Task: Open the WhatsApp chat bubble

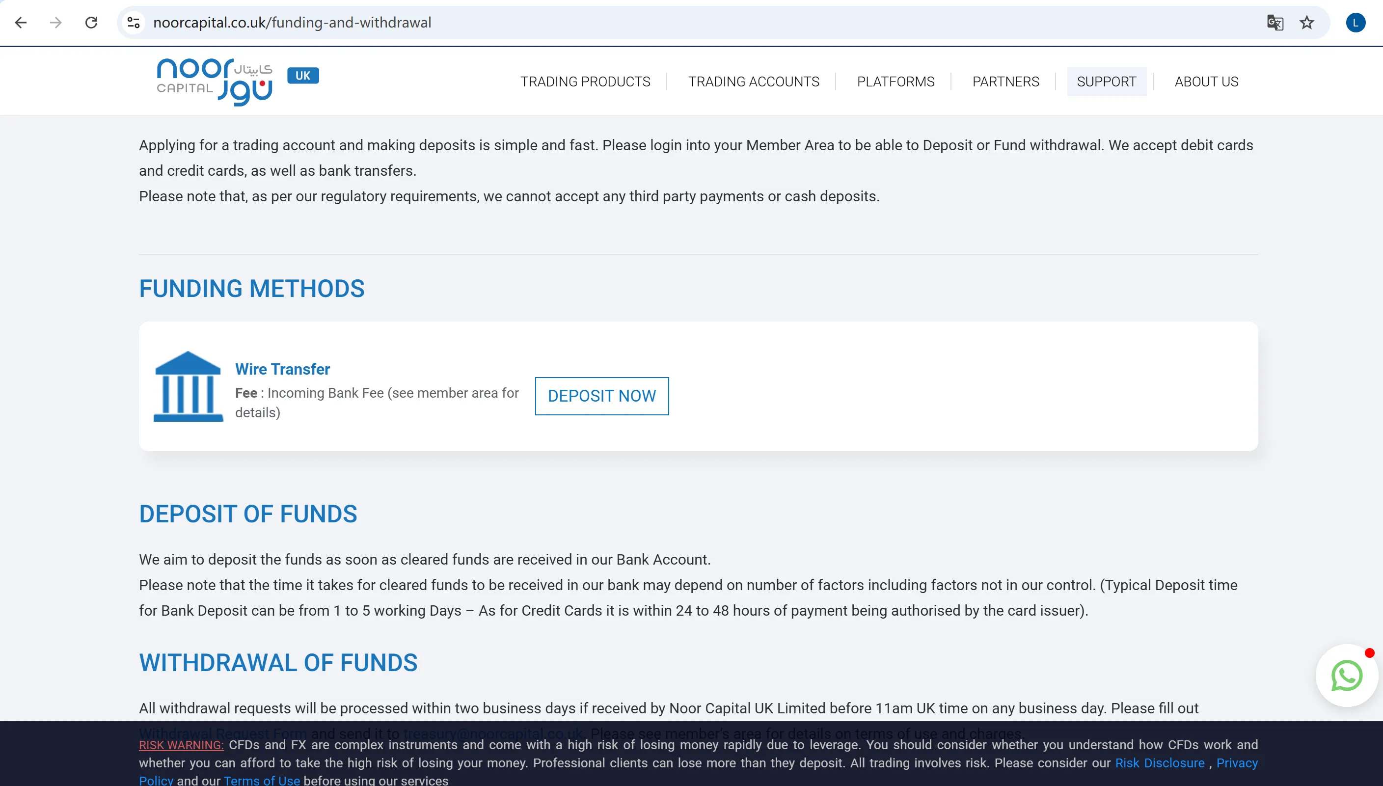Action: [x=1347, y=676]
